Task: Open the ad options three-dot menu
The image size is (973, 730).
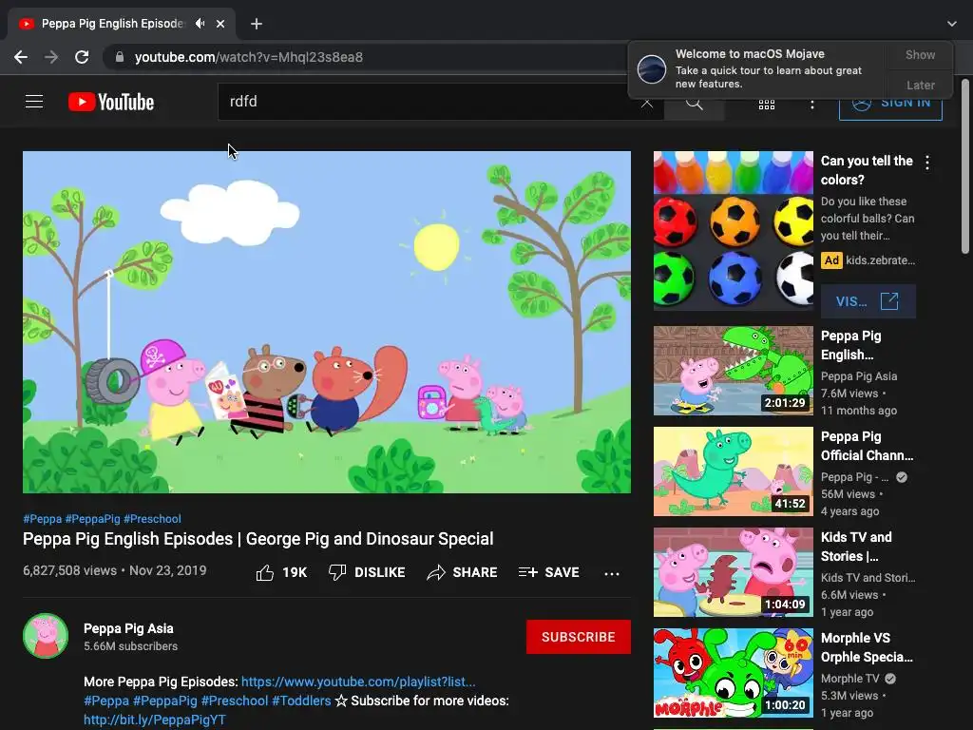Action: (x=927, y=163)
